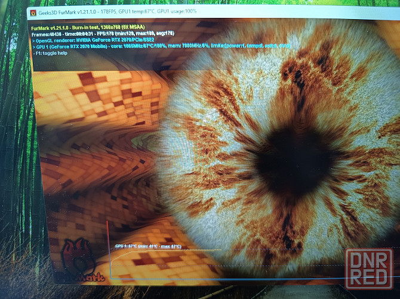
Task: Click the red vertical axis of temperature graph
Action: pyautogui.click(x=108, y=250)
